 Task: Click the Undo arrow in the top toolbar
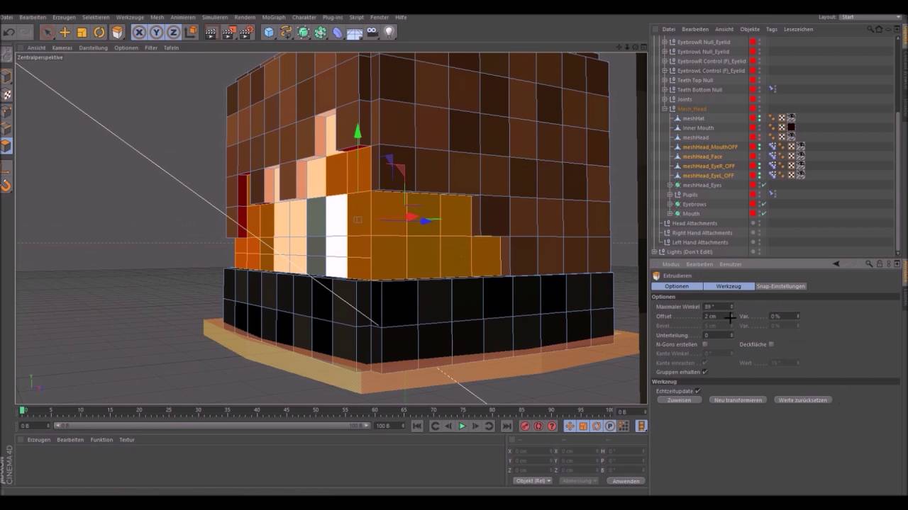pyautogui.click(x=9, y=32)
